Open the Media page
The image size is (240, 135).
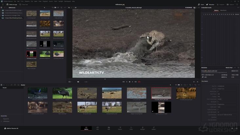(86, 128)
